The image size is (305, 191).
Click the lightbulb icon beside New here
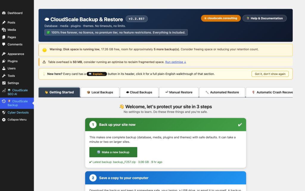tap(44, 74)
